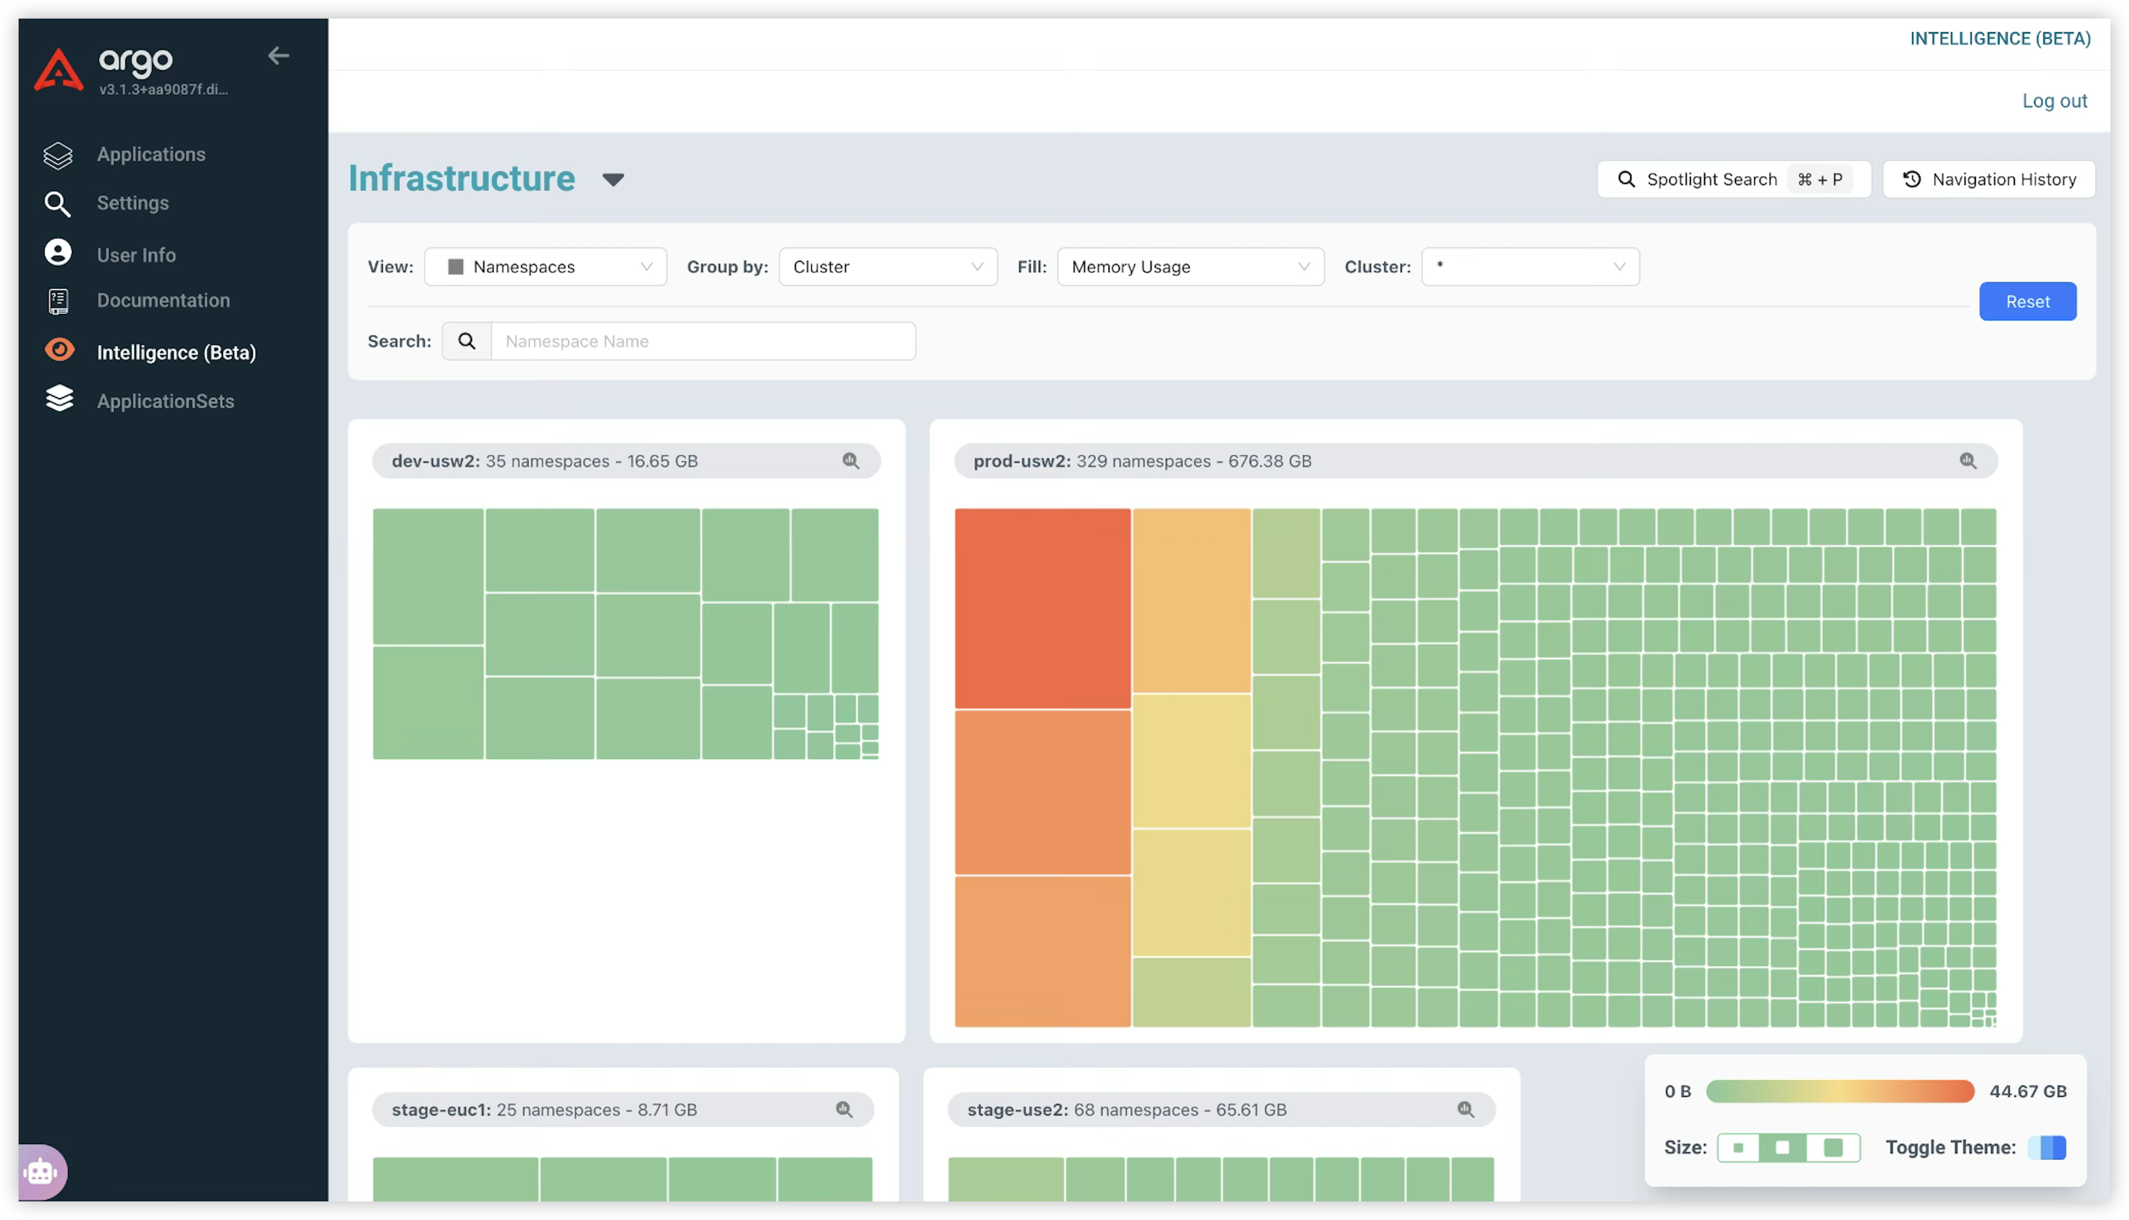Expand the Infrastructure title dropdown arrow
The image size is (2129, 1220).
[613, 180]
